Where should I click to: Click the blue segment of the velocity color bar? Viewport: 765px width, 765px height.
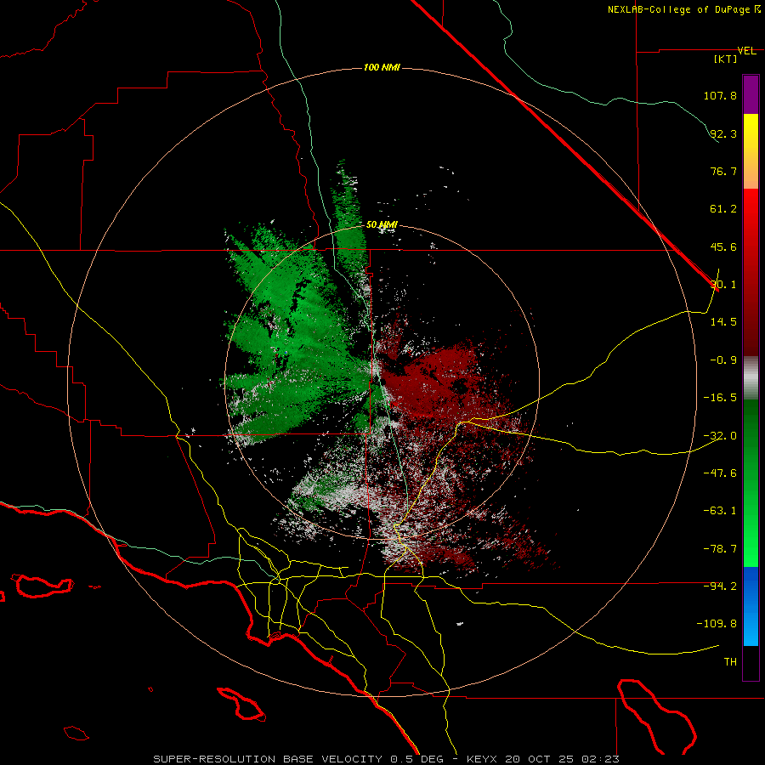(751, 606)
